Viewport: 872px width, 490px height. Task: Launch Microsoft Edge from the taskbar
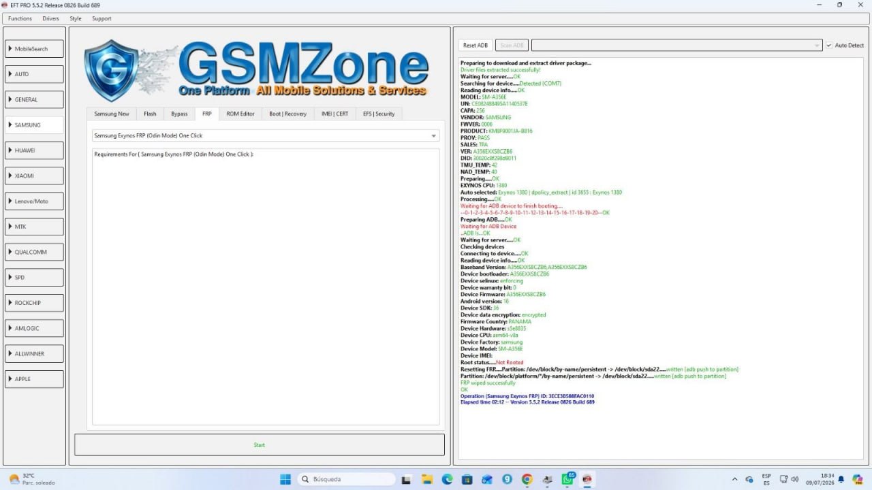pos(448,479)
